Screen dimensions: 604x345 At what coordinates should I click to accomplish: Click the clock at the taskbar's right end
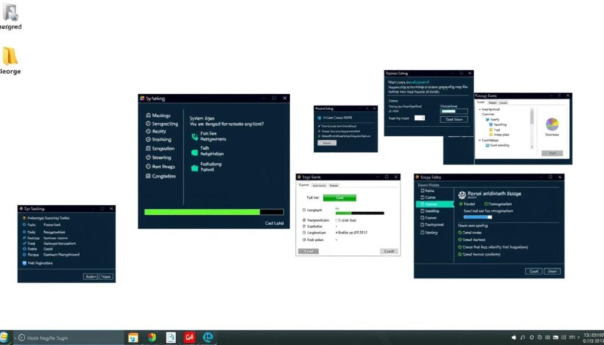point(593,338)
